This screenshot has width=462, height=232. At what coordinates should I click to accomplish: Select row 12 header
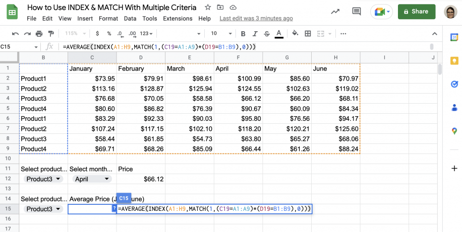pyautogui.click(x=8, y=179)
